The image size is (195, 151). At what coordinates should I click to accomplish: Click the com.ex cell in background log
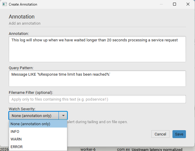click(123, 149)
